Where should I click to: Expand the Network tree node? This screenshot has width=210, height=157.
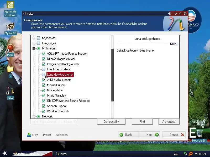[x=34, y=116]
